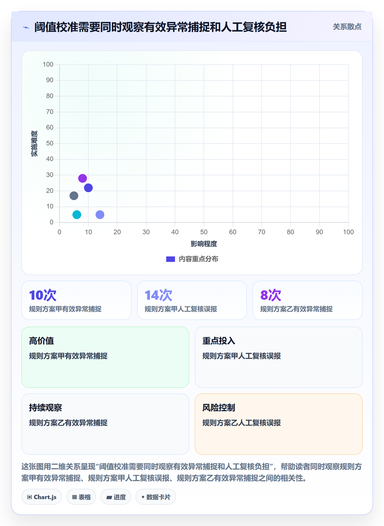Image resolution: width=384 pixels, height=526 pixels.
Task: Click the gray scatter data point
Action: 74,196
